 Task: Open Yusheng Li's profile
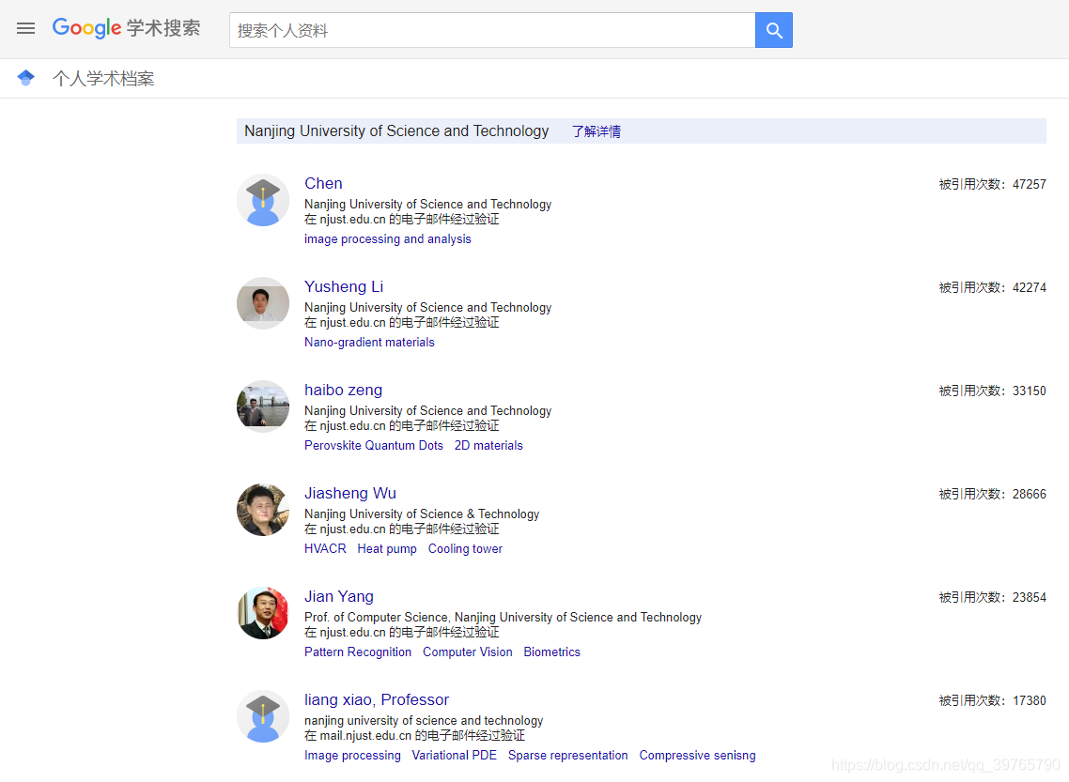344,286
